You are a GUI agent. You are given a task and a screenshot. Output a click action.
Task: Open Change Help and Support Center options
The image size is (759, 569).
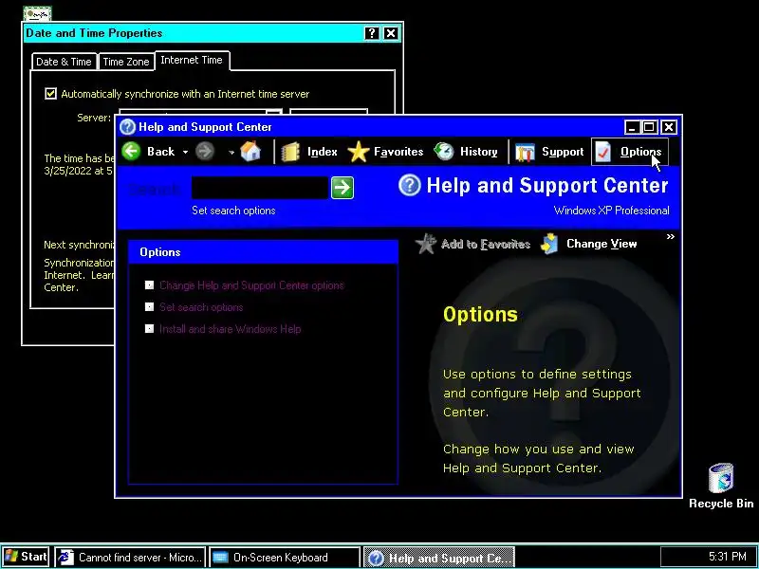[x=251, y=285]
